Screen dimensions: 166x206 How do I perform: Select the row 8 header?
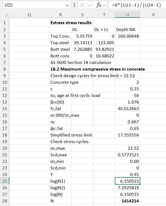(x=5, y=69)
